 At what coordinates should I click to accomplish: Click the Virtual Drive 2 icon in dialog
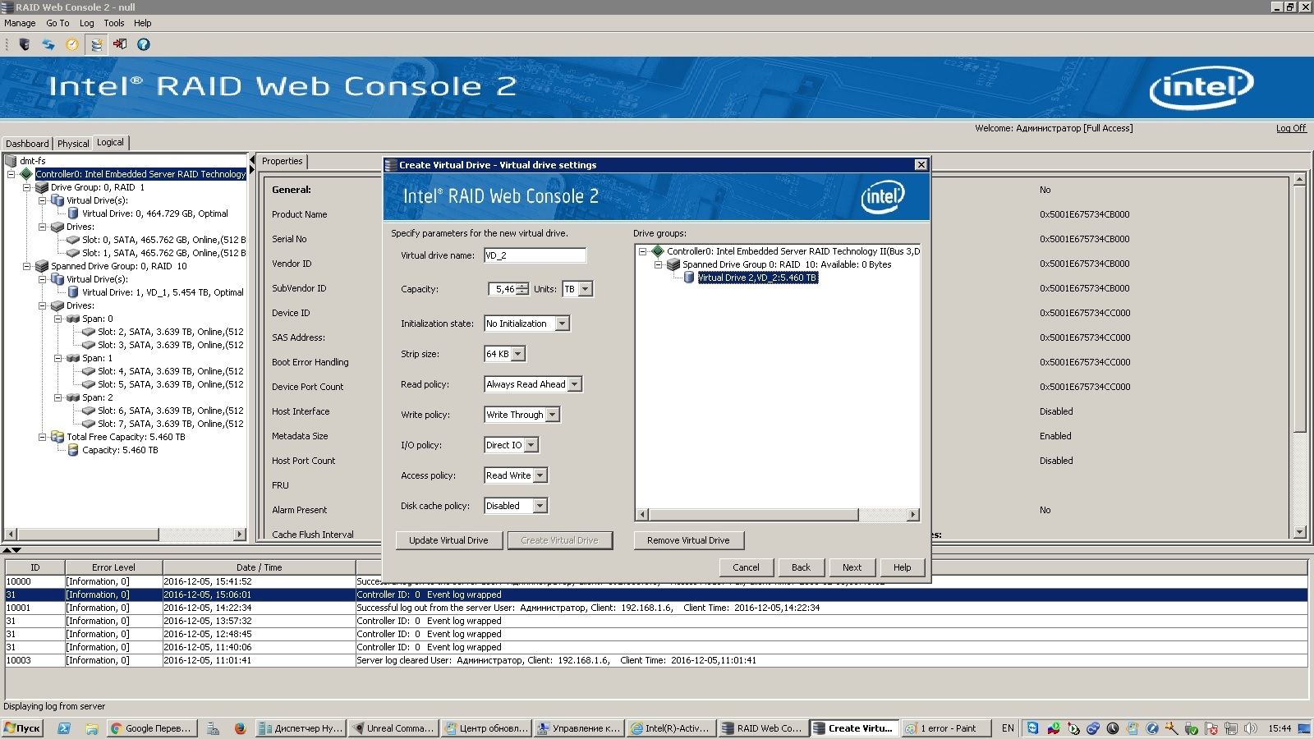click(x=689, y=278)
